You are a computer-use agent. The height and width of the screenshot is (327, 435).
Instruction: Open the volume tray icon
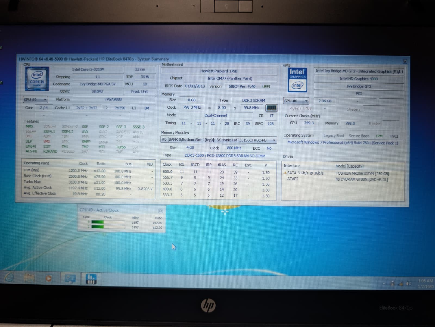408,284
